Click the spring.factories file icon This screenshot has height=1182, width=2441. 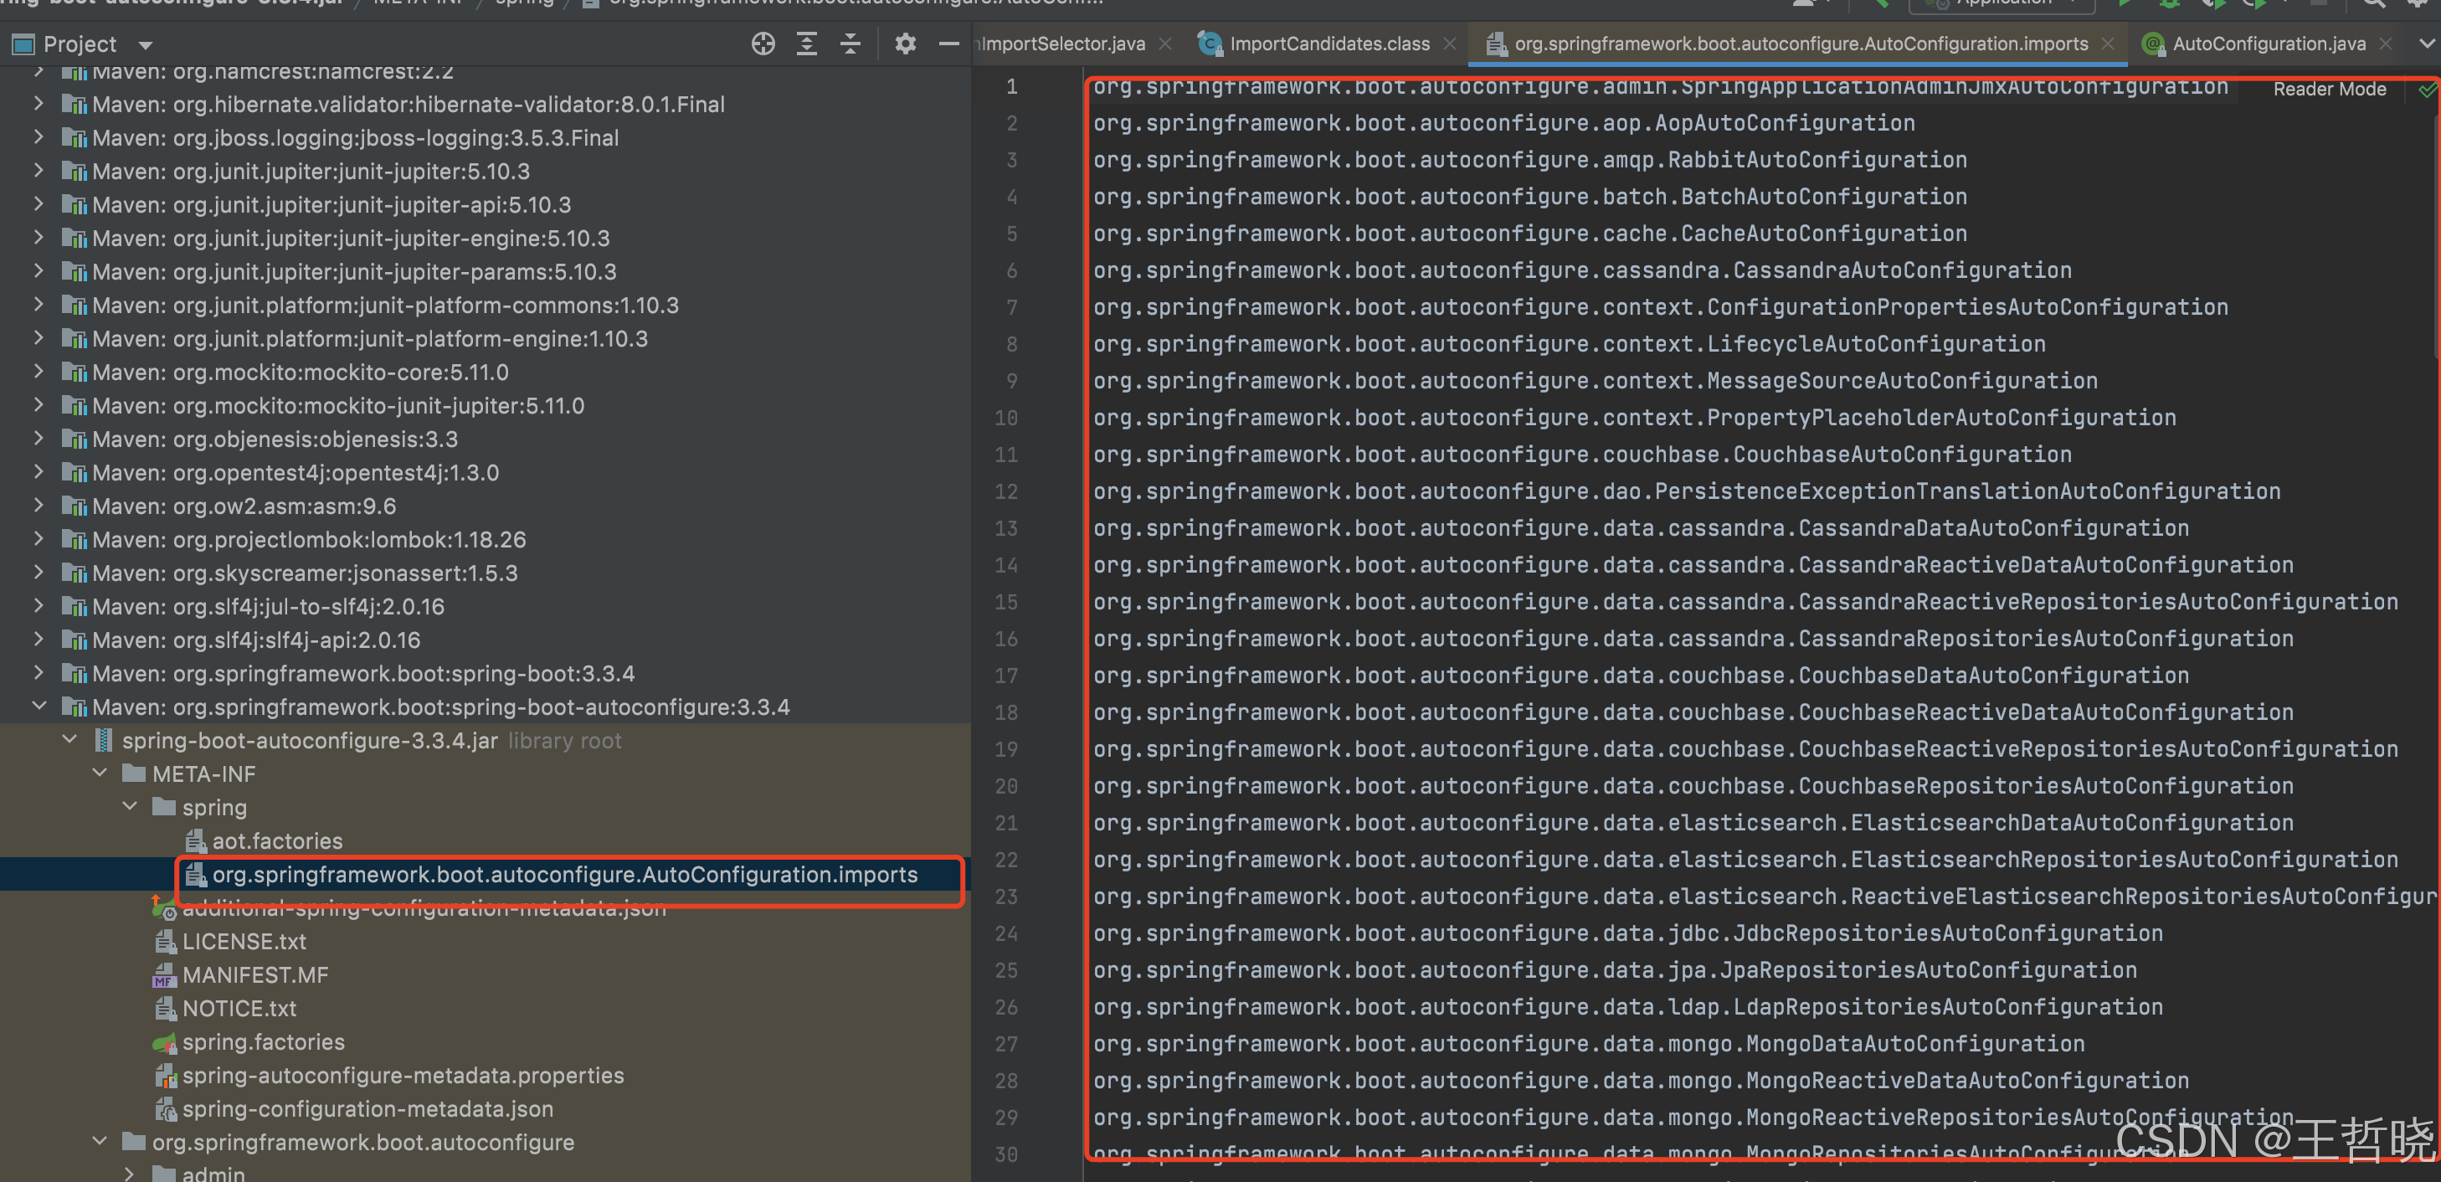165,1043
